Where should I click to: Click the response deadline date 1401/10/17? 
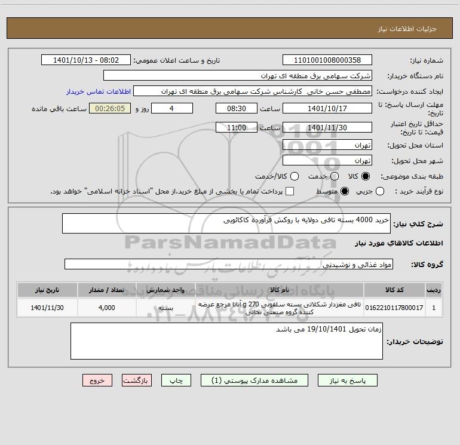tap(327, 108)
